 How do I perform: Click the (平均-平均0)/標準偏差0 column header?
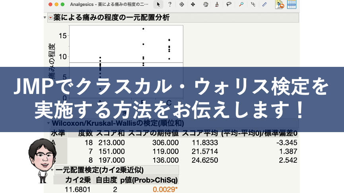[x=259, y=133]
